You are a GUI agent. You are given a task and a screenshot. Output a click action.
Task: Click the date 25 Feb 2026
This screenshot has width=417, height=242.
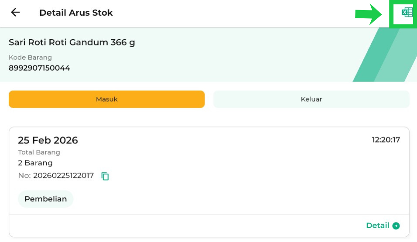pyautogui.click(x=48, y=140)
